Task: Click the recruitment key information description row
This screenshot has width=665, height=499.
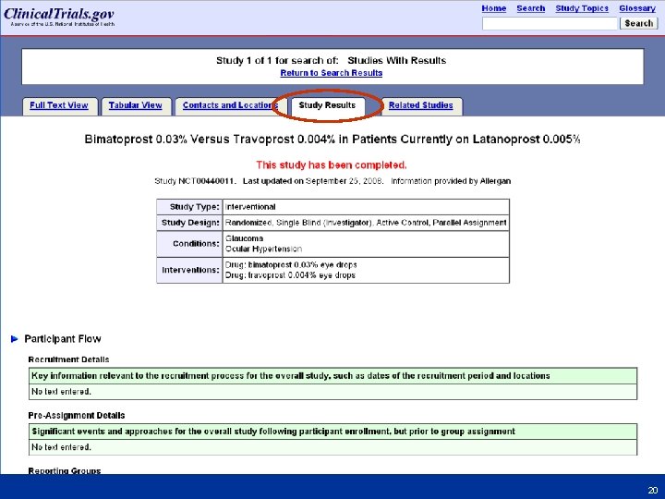Action: tap(332, 376)
